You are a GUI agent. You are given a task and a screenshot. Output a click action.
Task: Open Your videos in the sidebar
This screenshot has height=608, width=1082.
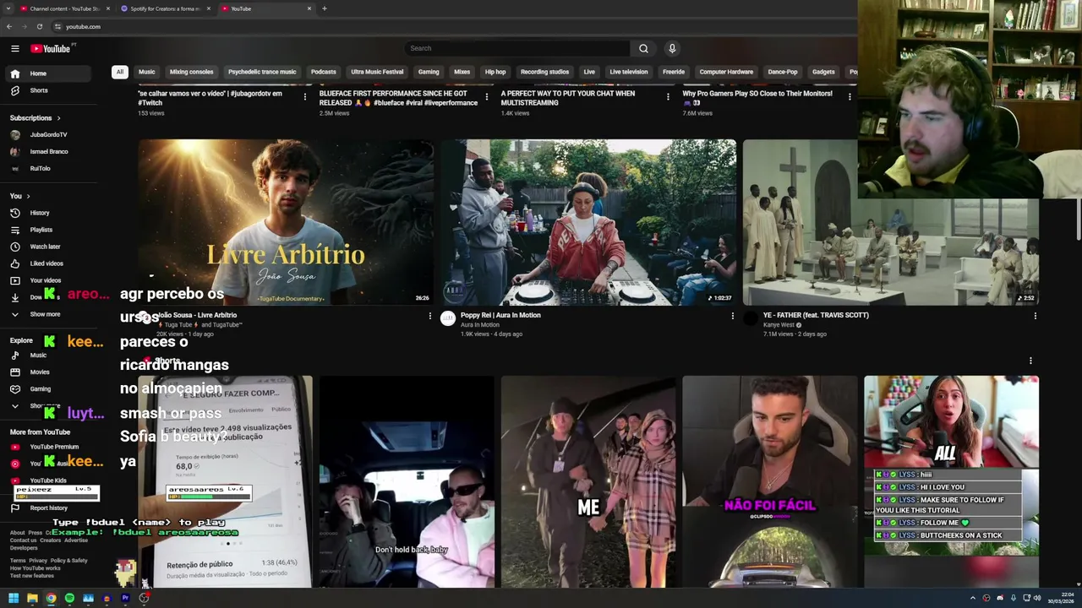(x=46, y=280)
